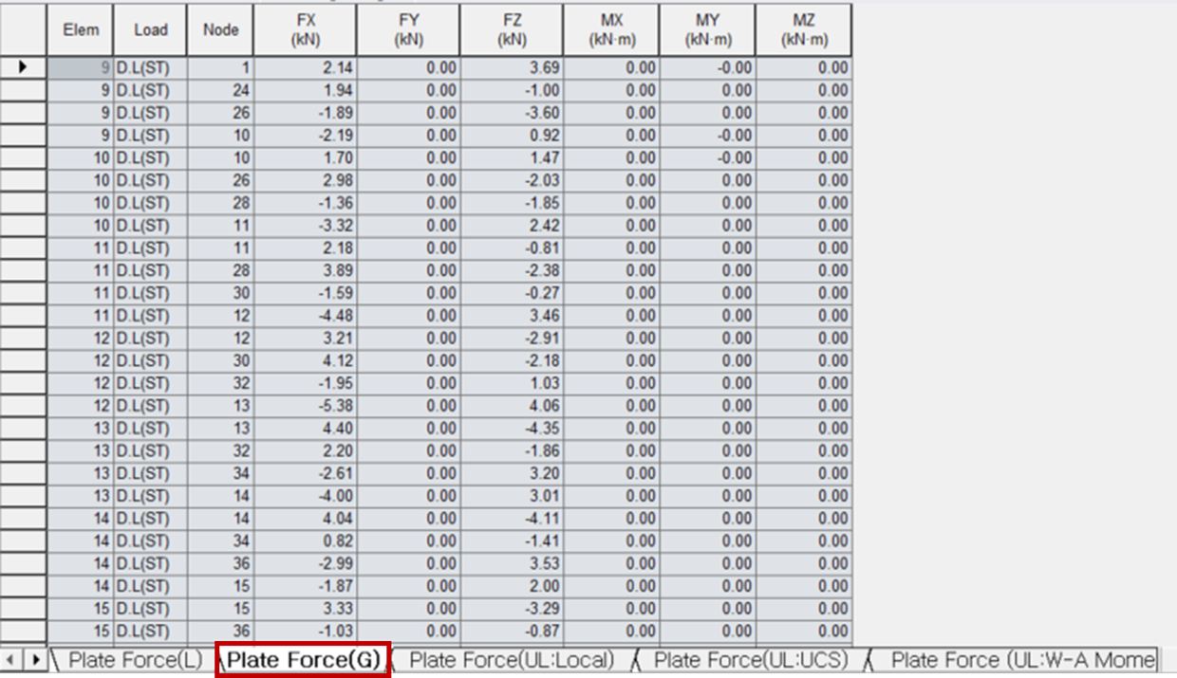Click the FY (kN) column header
This screenshot has width=1177, height=678.
[x=408, y=29]
